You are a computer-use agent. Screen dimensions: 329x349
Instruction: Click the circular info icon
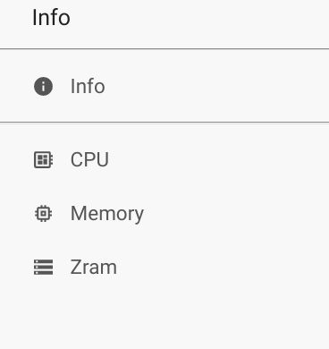coord(43,86)
